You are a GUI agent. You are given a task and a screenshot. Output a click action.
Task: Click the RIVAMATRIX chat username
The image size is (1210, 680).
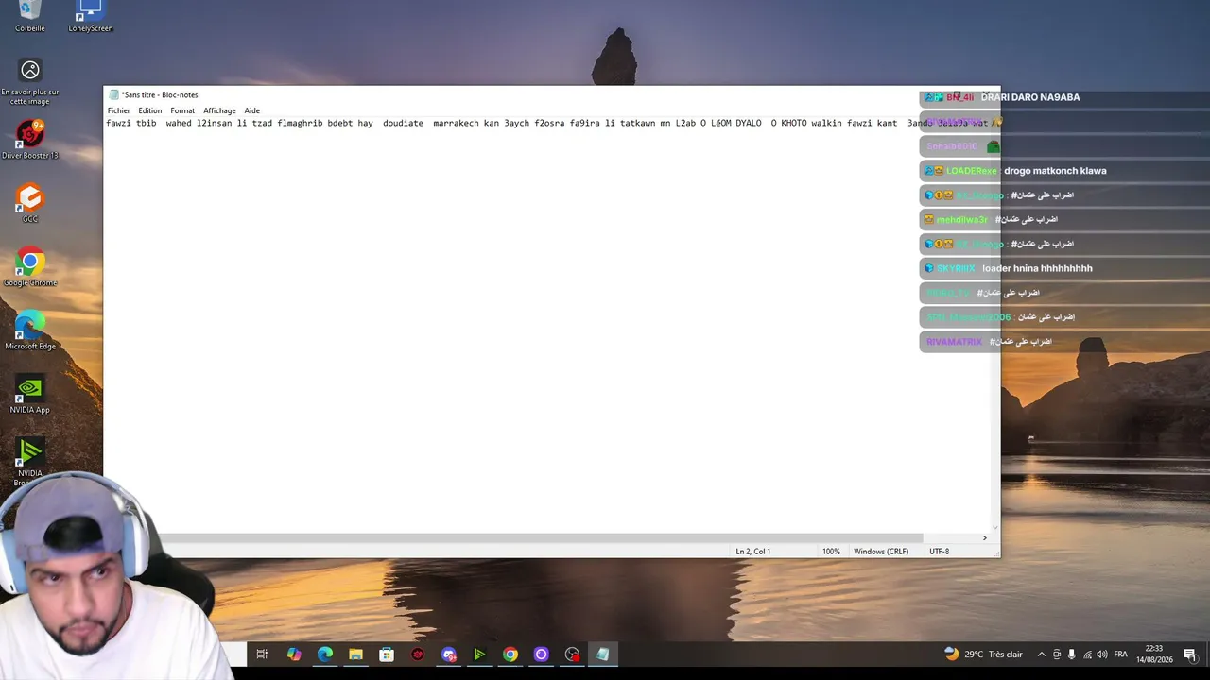tap(955, 342)
